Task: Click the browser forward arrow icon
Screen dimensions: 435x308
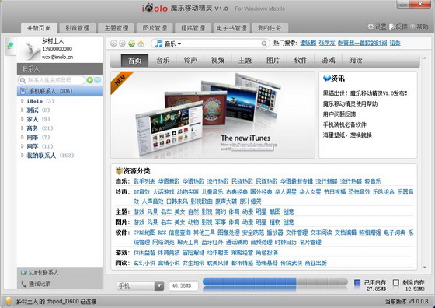Action: (x=122, y=44)
